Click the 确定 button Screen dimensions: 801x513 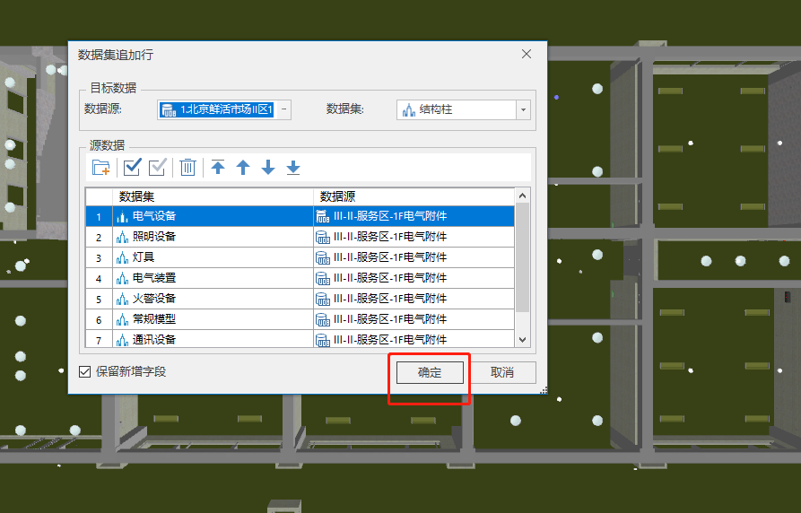click(431, 372)
